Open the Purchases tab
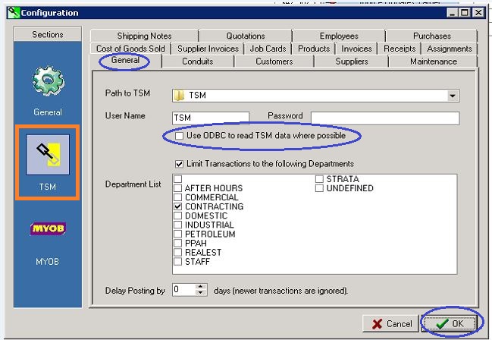This screenshot has width=492, height=340. click(432, 36)
